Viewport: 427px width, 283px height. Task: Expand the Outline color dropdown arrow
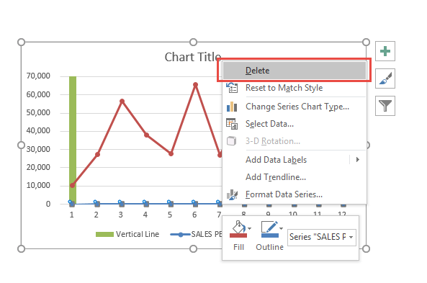282,228
